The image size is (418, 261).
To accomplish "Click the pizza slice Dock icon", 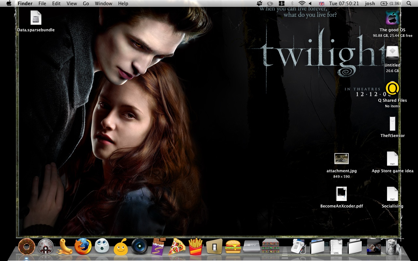I will tap(177, 247).
